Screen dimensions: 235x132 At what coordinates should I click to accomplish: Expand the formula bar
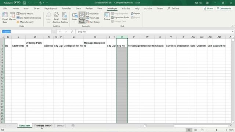[x=232, y=32]
